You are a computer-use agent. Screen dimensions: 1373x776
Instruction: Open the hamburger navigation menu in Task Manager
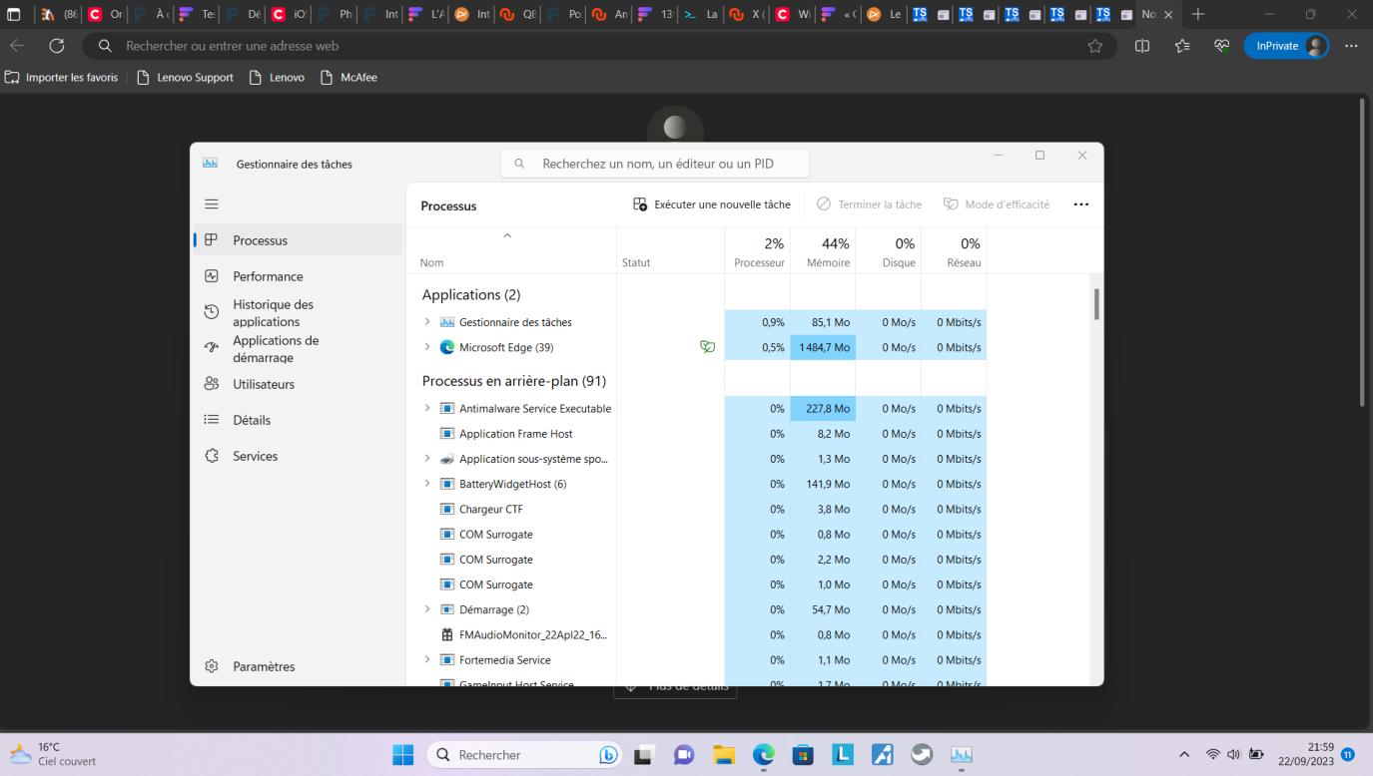pos(212,203)
